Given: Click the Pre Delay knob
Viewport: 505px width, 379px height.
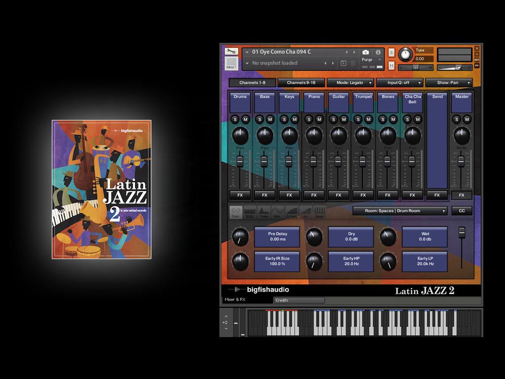Looking at the screenshot, I should coord(240,237).
